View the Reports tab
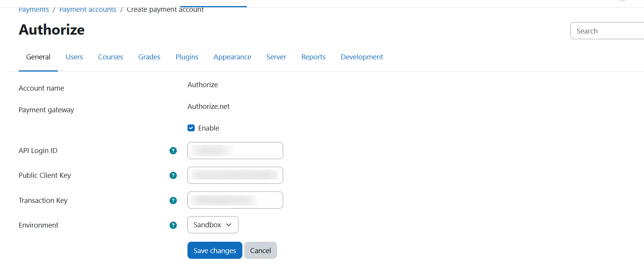This screenshot has height=279, width=644. tap(314, 57)
